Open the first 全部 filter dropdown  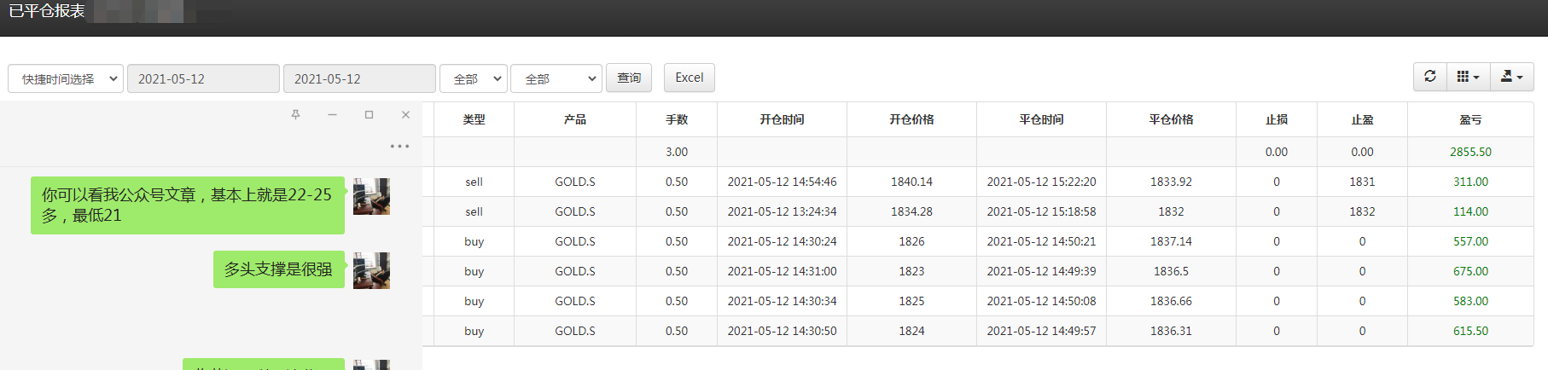tap(474, 78)
